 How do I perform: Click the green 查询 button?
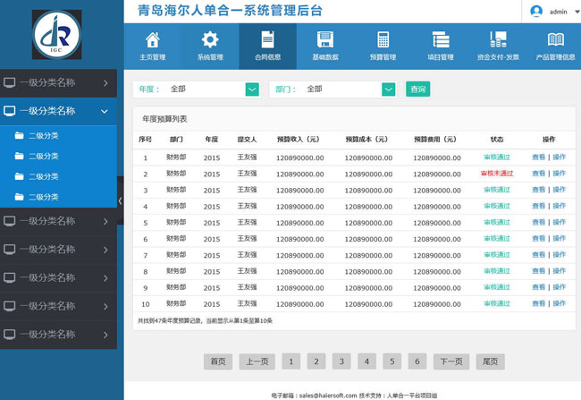(x=418, y=89)
